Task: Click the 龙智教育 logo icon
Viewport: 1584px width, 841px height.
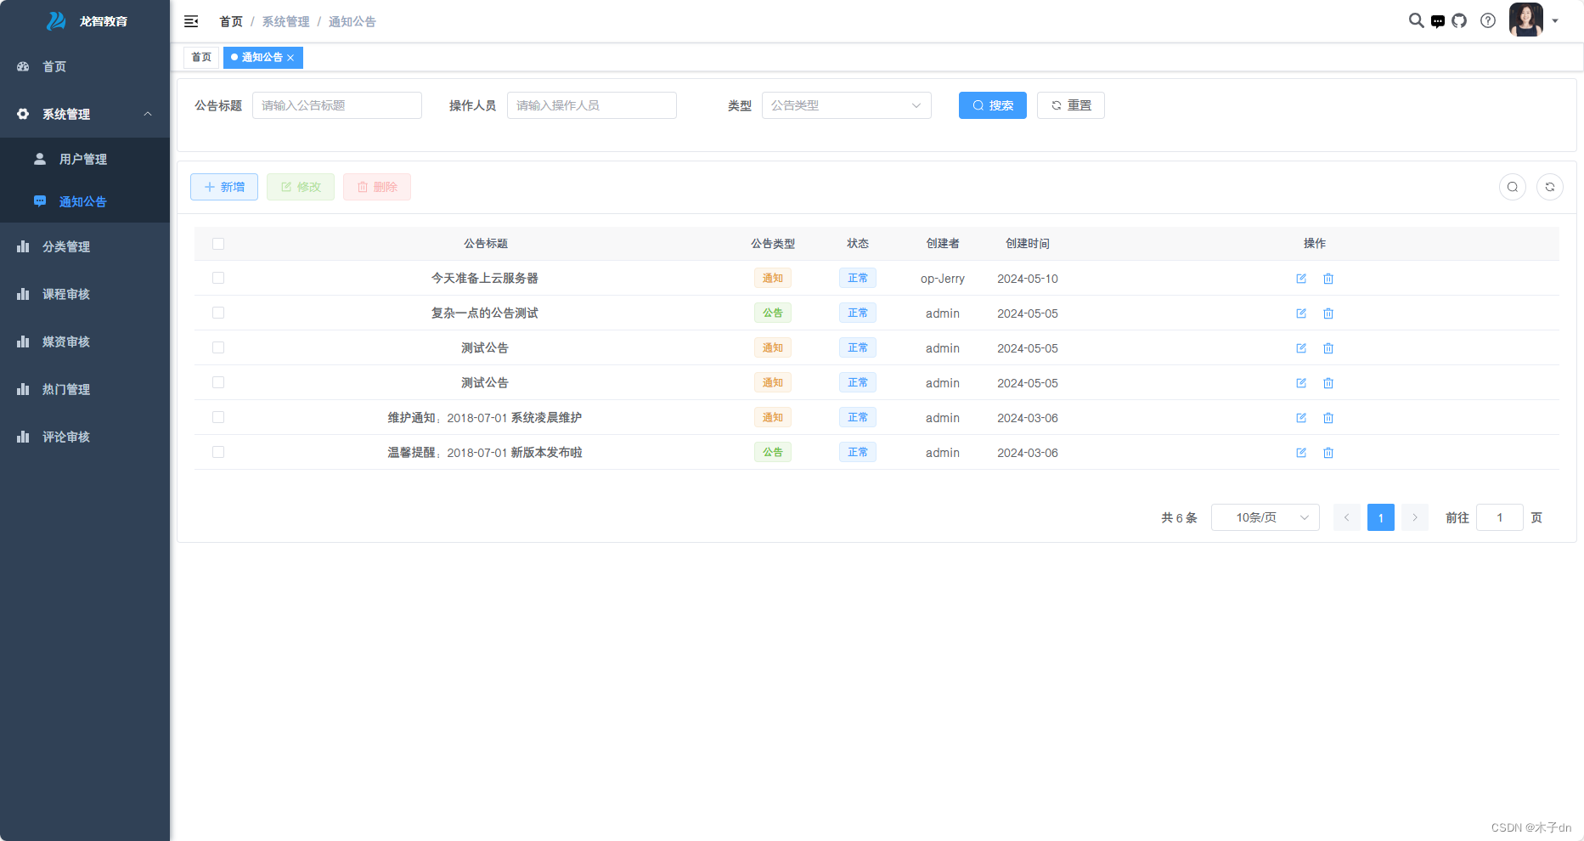Action: pos(56,21)
